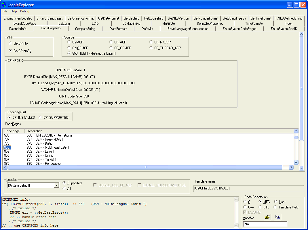Switch to the CalendarInfo tab
The width and height of the screenshot is (308, 230).
click(x=18, y=29)
